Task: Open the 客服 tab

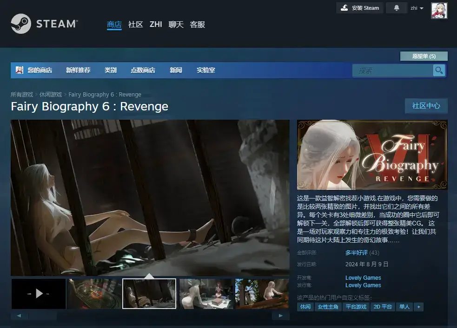Action: [197, 25]
